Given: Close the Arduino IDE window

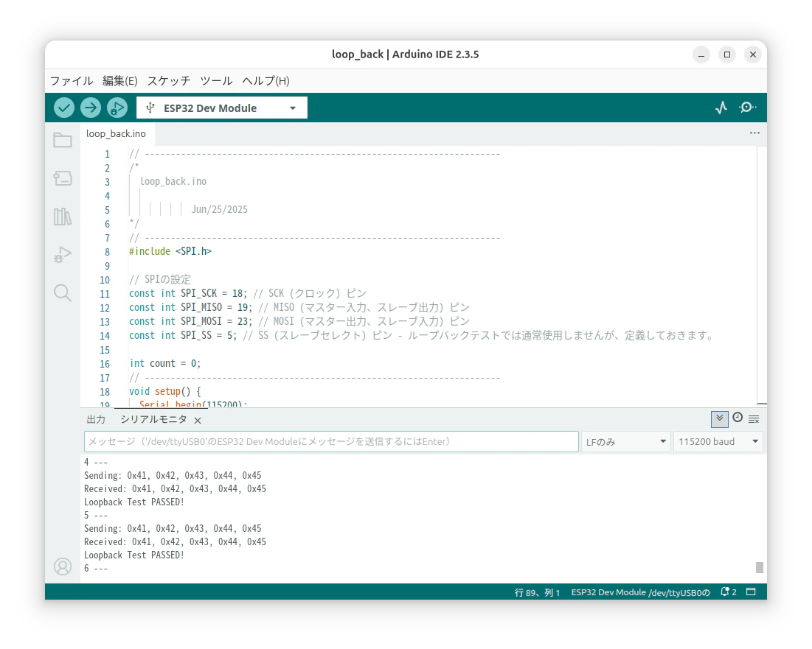Looking at the screenshot, I should [753, 55].
